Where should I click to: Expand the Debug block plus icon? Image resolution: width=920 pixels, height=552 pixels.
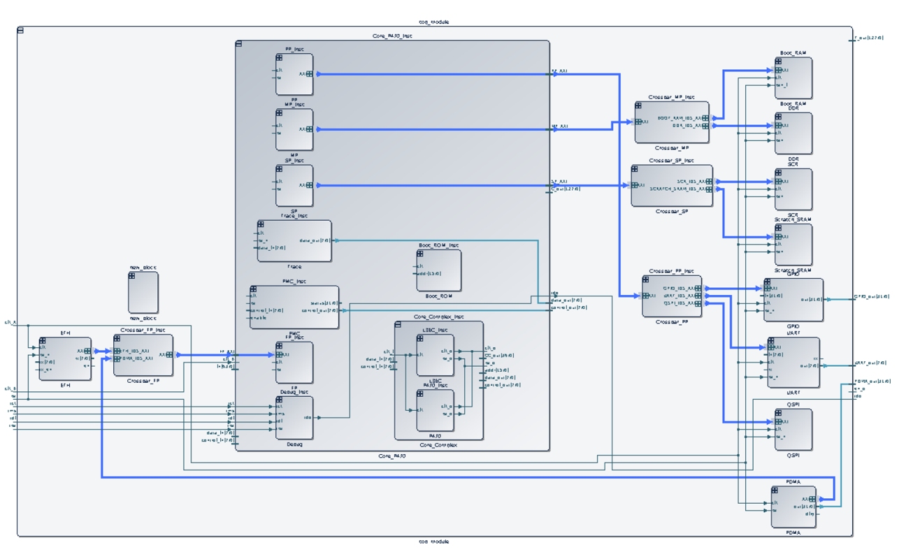pos(281,401)
